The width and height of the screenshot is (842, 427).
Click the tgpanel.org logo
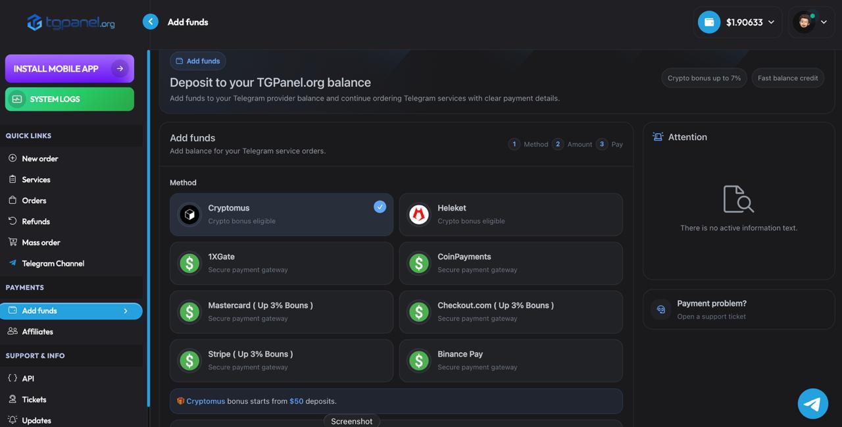[x=71, y=22]
